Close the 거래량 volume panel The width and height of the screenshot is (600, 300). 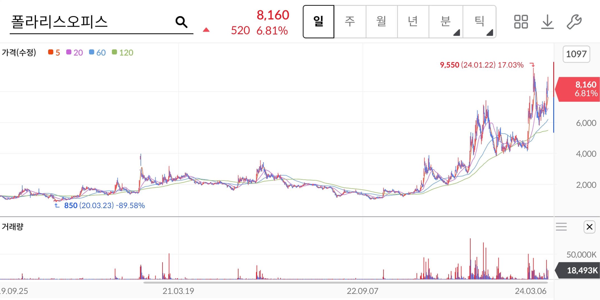coord(589,227)
